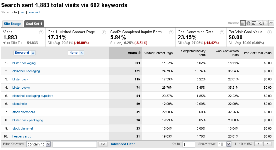Show paid search traffic
This screenshot has height=150, width=276.
(22, 12)
